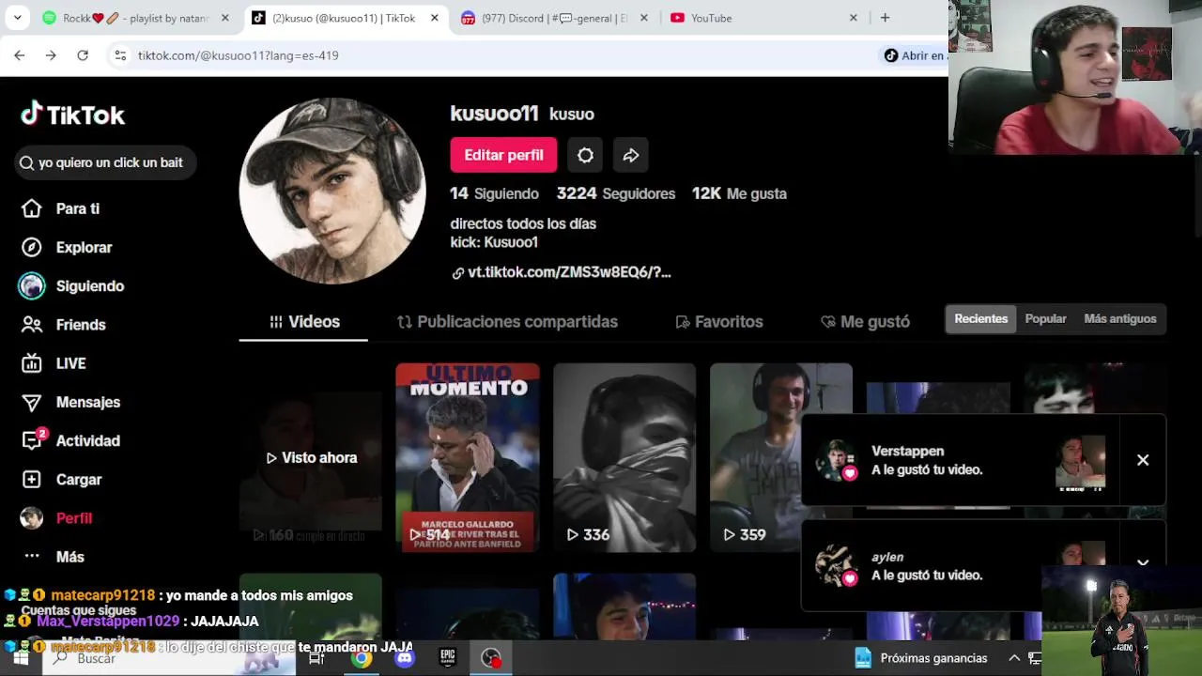Viewport: 1202px width, 676px height.
Task: Switch to the Me gustó tab
Action: point(865,322)
